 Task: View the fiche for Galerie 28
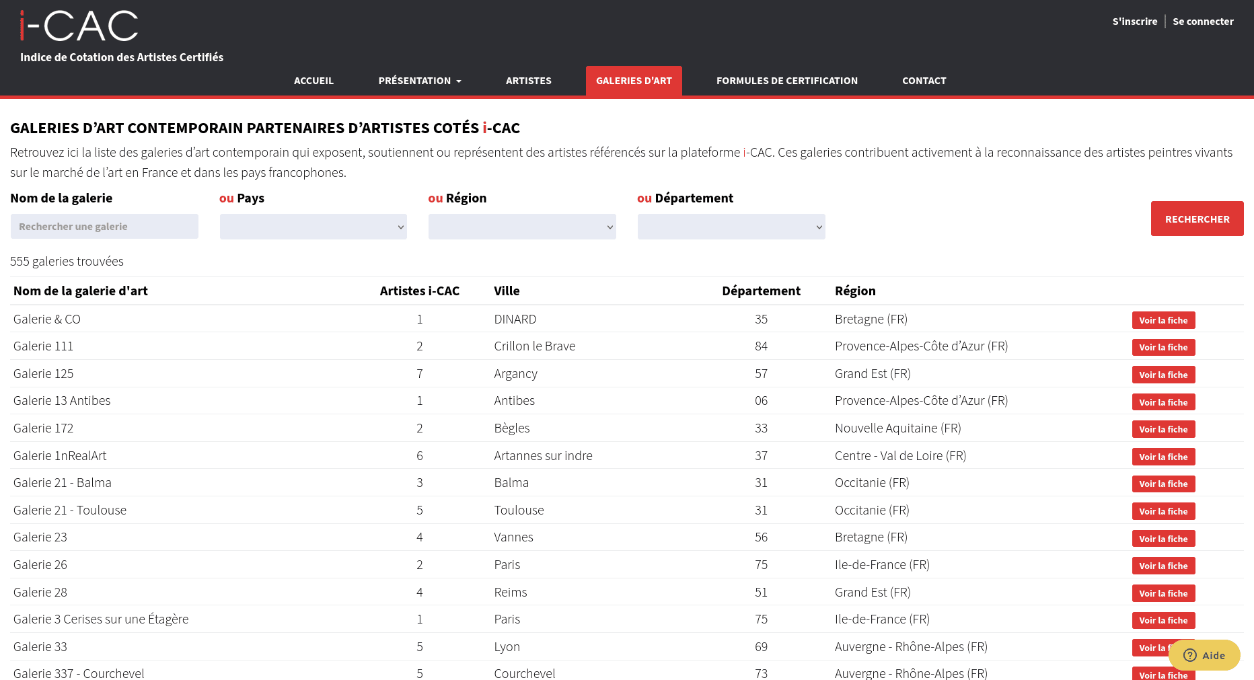point(1163,593)
